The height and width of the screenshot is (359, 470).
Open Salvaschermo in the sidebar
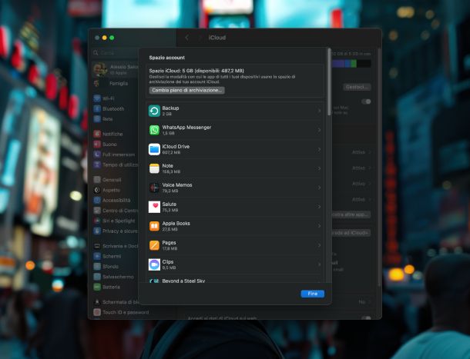pos(115,277)
